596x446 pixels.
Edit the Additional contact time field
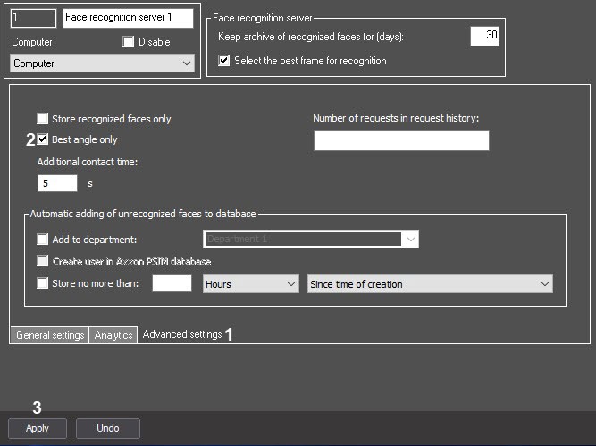[x=57, y=183]
